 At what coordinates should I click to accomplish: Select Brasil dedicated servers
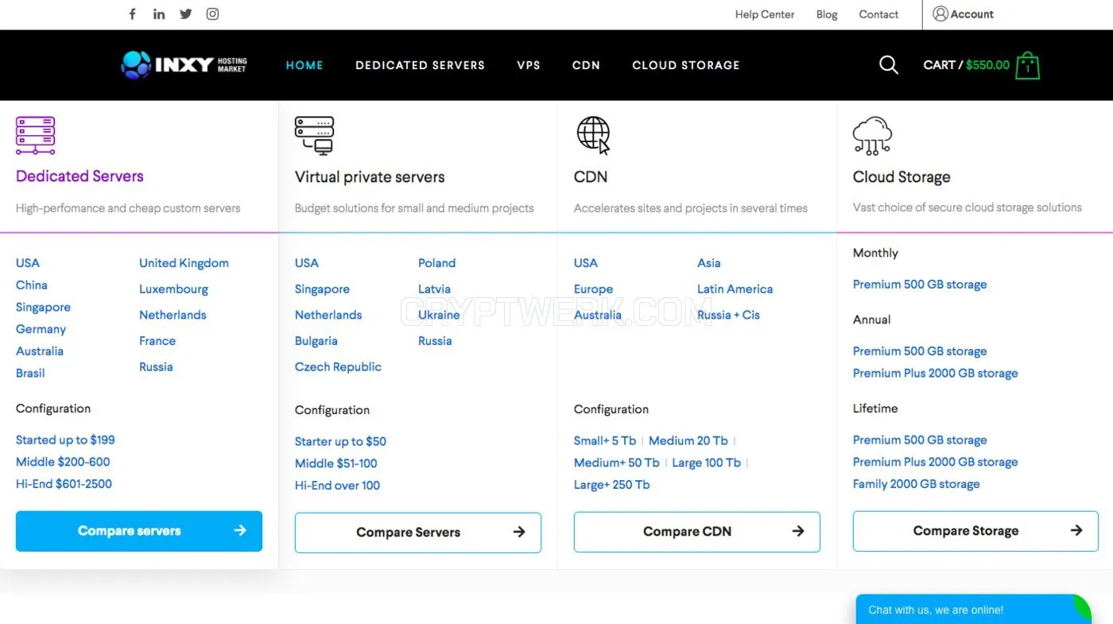click(x=30, y=373)
